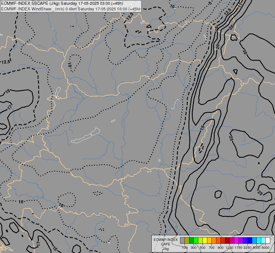Click the large white lake outline on map
The image size is (275, 253).
[x=85, y=136]
